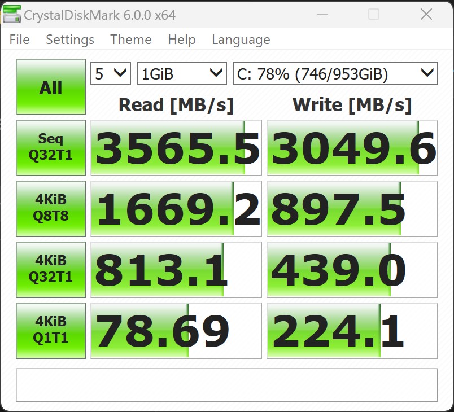
Task: Open the Theme menu
Action: coord(131,40)
